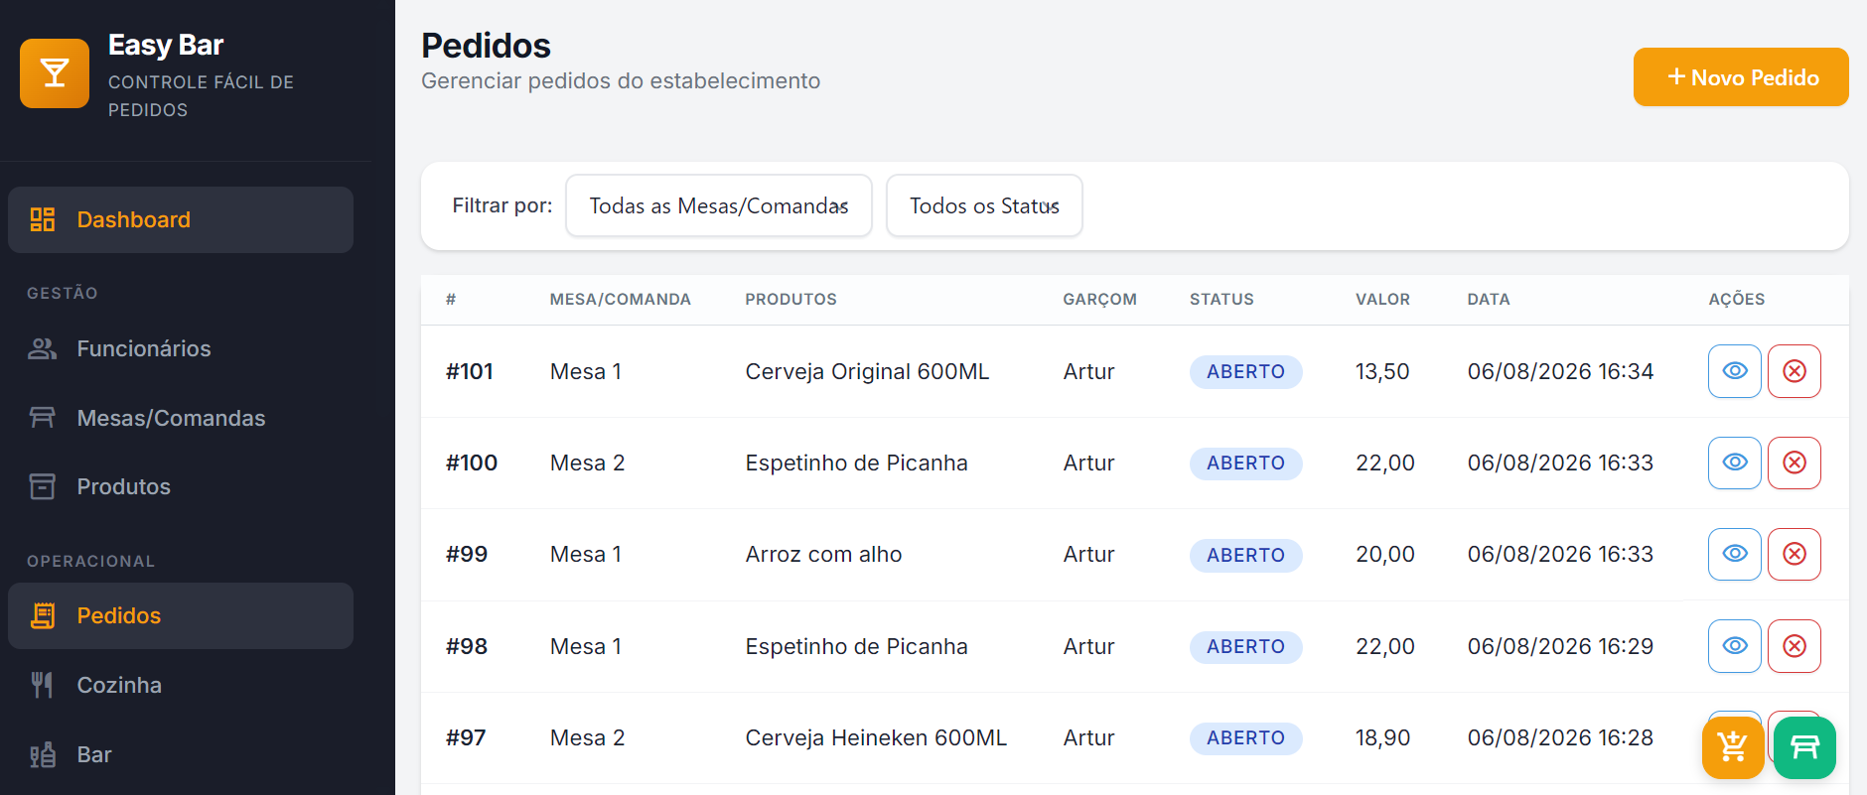The width and height of the screenshot is (1867, 795).
Task: Click the Novo Pedido button
Action: click(x=1741, y=77)
